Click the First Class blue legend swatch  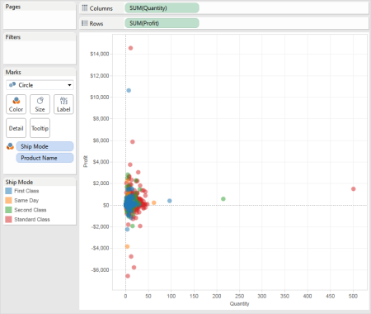point(8,191)
